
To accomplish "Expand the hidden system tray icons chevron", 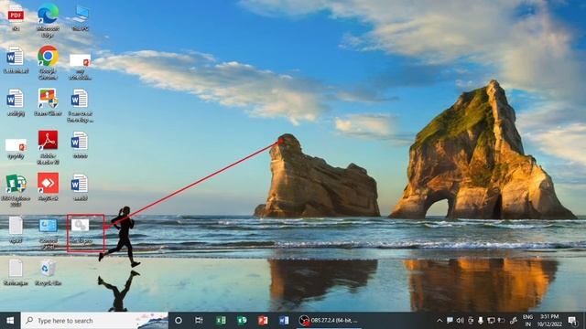I will 439,321.
